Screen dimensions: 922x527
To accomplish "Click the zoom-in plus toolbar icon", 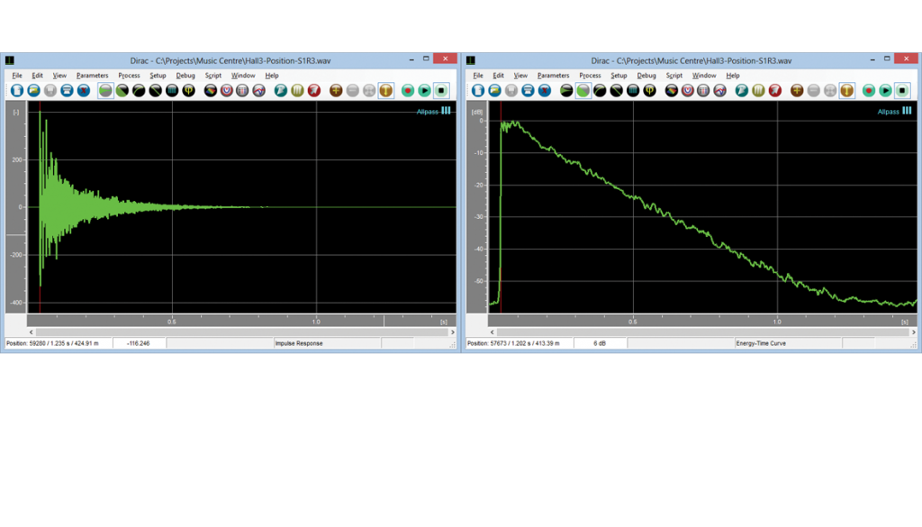I will [336, 91].
